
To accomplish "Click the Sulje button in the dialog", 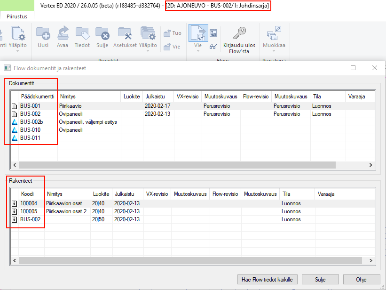I will point(320,279).
